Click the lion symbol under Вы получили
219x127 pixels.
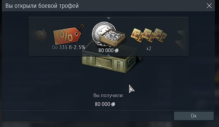pos(113,104)
